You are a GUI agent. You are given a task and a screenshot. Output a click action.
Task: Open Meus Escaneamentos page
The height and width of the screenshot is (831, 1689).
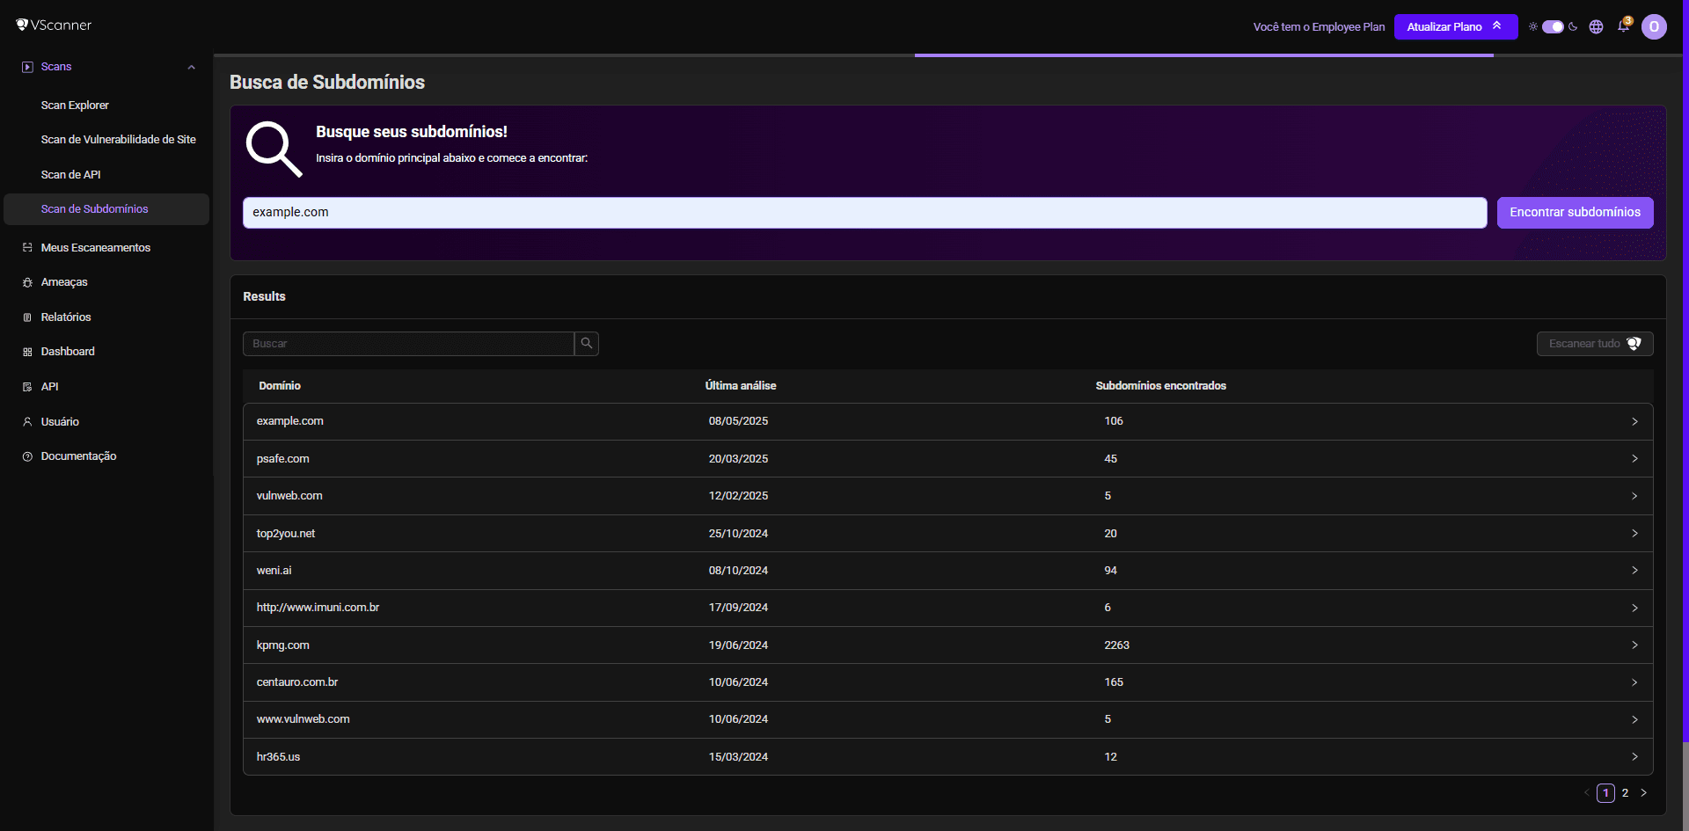(x=95, y=248)
